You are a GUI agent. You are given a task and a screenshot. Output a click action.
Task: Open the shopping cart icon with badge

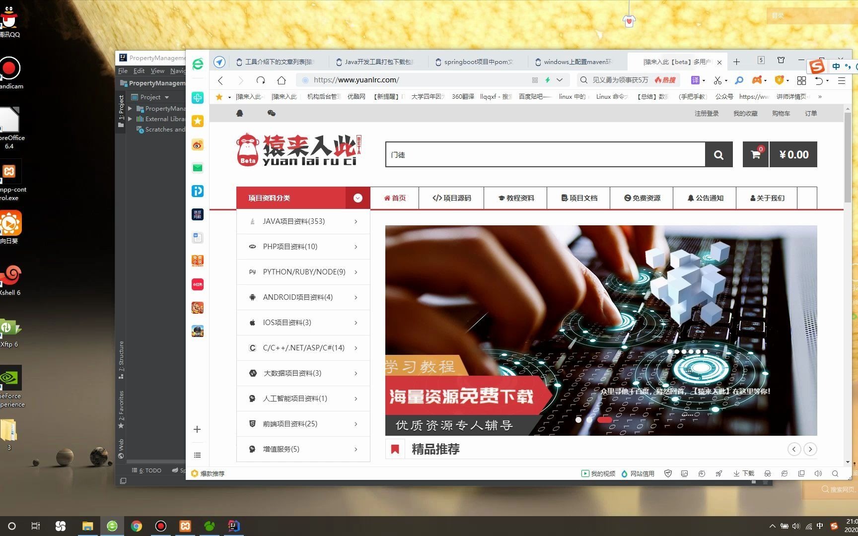point(756,154)
